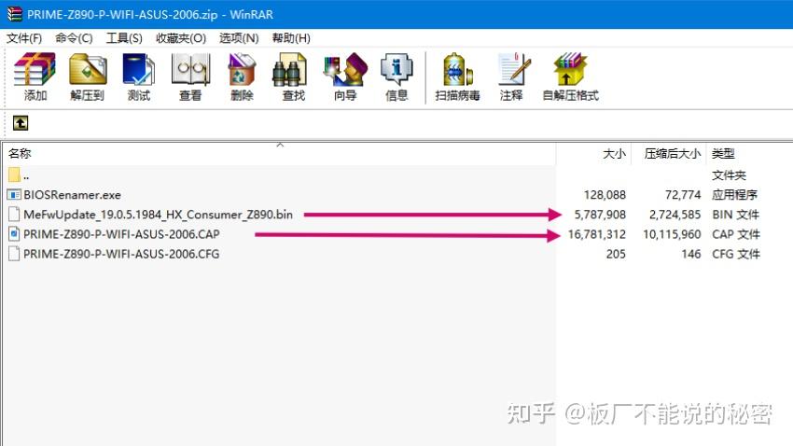The width and height of the screenshot is (793, 446).
Task: Click type cell BIN 文件
Action: (736, 215)
